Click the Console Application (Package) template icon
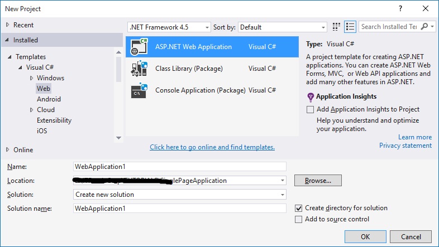Screen dimensions: 439x247 click(x=139, y=90)
